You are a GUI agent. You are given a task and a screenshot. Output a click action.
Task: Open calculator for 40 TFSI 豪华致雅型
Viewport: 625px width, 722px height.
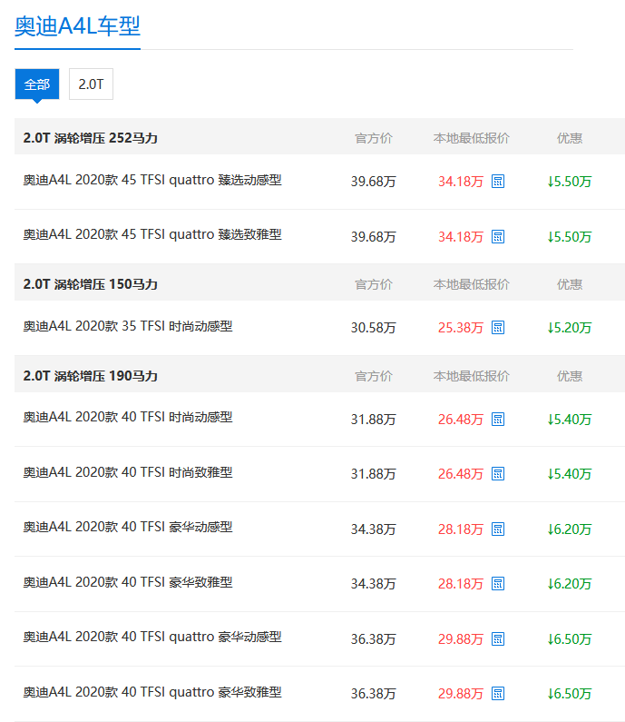click(498, 584)
